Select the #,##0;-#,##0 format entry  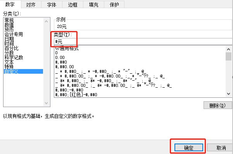pos(69,90)
